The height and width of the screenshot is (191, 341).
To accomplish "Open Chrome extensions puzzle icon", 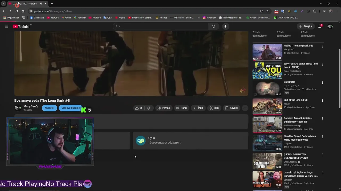I will 315,11.
